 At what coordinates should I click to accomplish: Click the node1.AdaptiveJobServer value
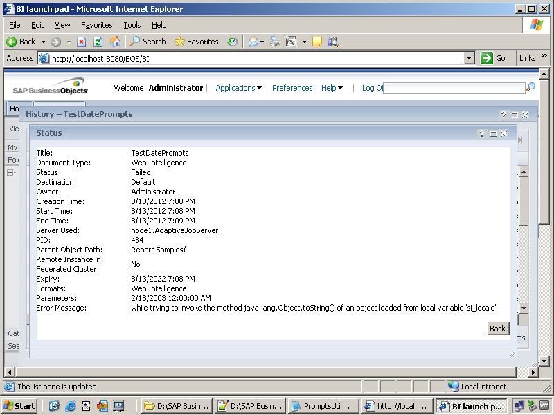[x=175, y=230]
